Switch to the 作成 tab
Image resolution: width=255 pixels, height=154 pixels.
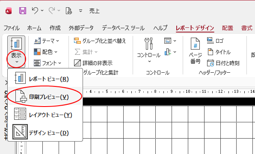pyautogui.click(x=55, y=28)
